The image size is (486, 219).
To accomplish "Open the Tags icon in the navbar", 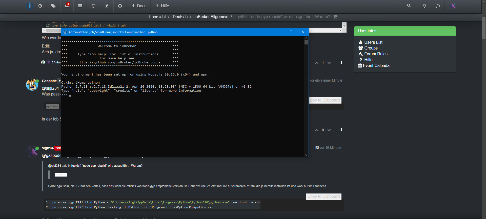I will [x=53, y=6].
